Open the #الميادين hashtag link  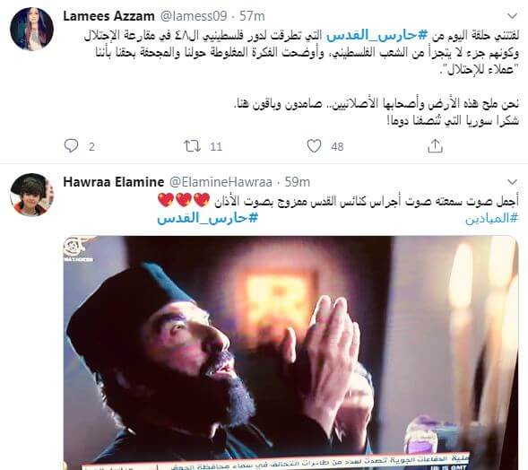[x=491, y=219]
